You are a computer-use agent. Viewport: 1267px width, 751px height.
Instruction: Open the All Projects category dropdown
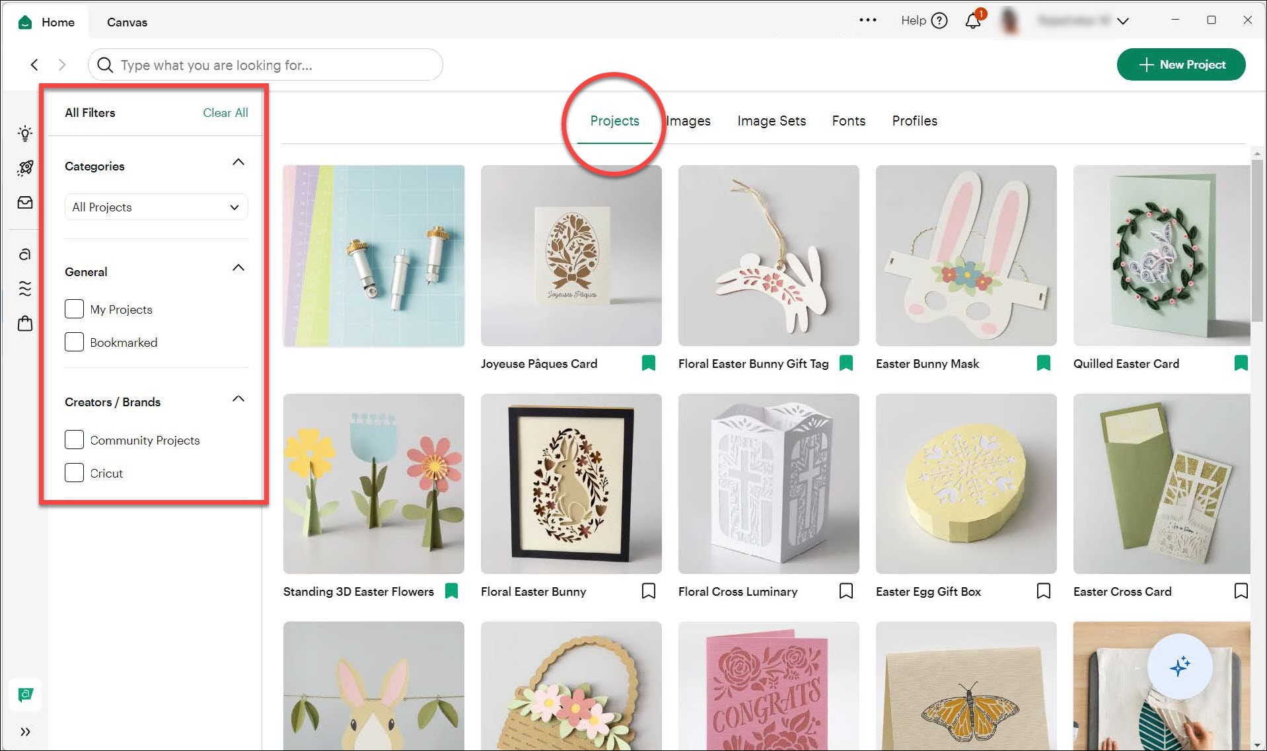[156, 207]
